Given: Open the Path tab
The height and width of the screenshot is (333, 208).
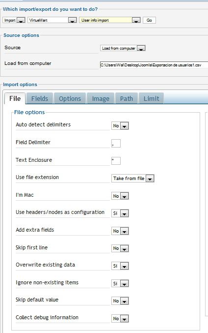Looking at the screenshot, I should (127, 98).
